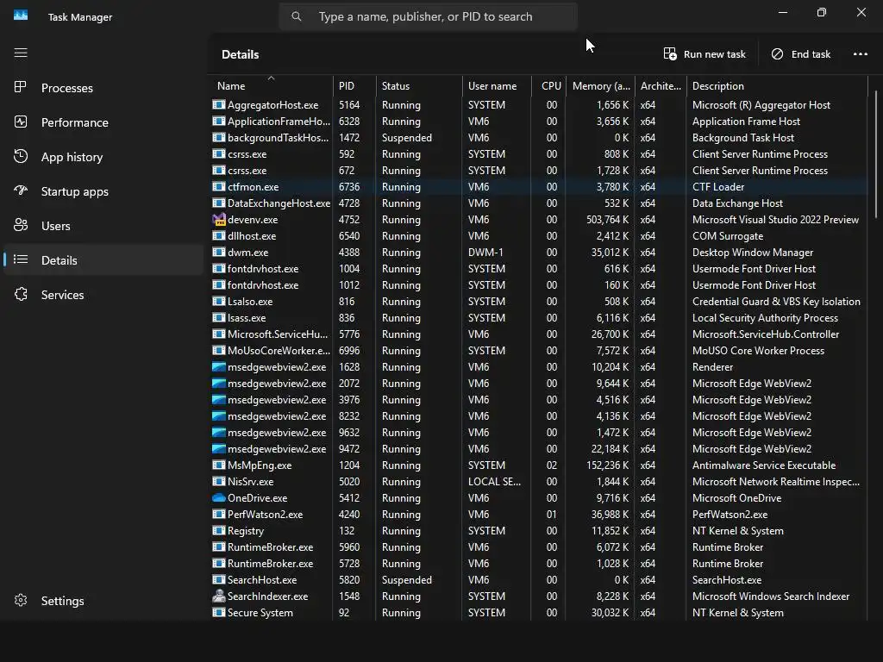The width and height of the screenshot is (883, 662).
Task: Click the Startup apps gauge icon
Action: [21, 190]
